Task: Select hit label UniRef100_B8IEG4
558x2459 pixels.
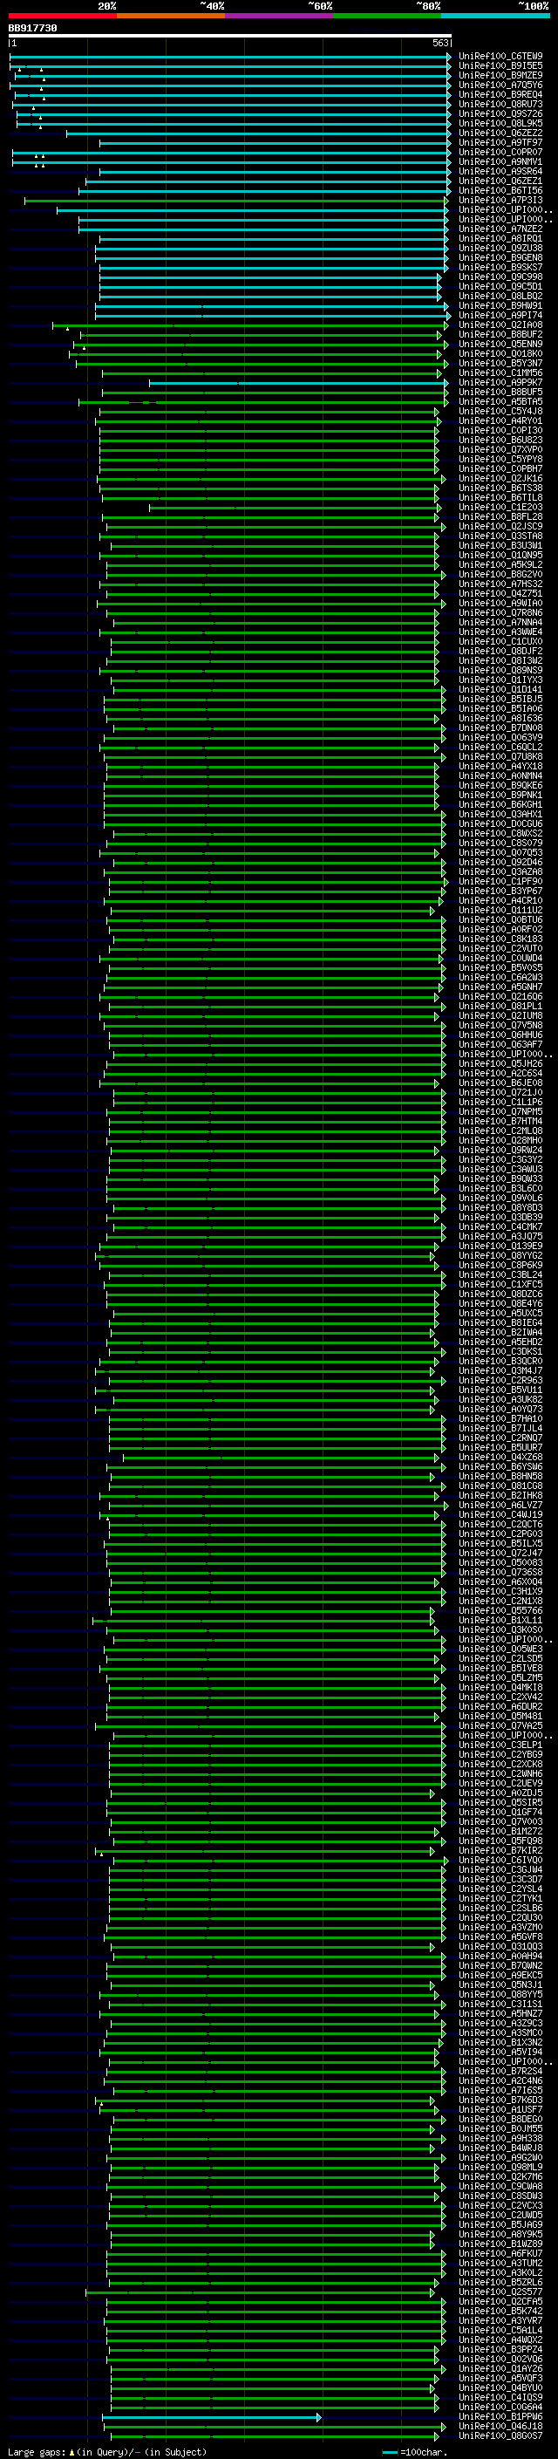Action: click(500, 1323)
